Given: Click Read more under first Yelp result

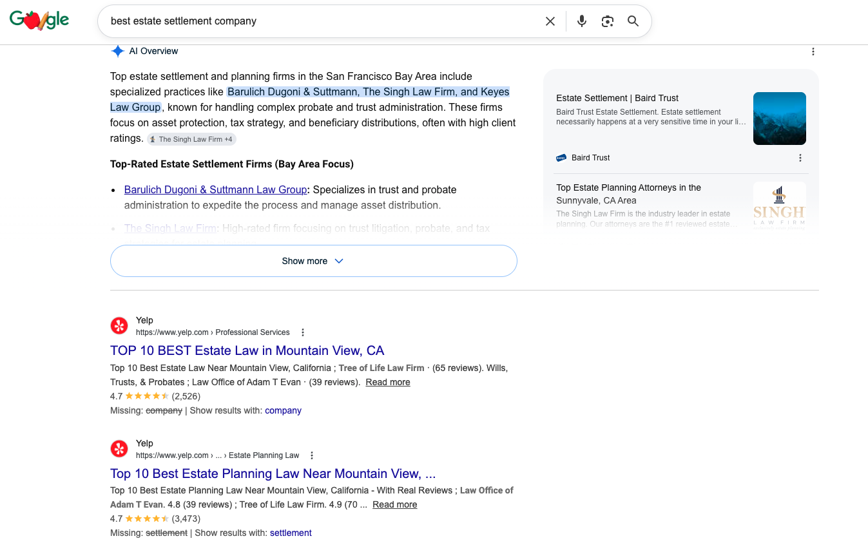Looking at the screenshot, I should (388, 382).
